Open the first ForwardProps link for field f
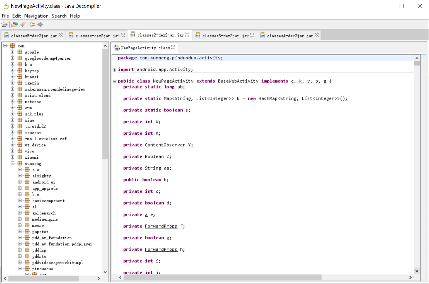Screen dimensions: 429x284 [x=161, y=226]
